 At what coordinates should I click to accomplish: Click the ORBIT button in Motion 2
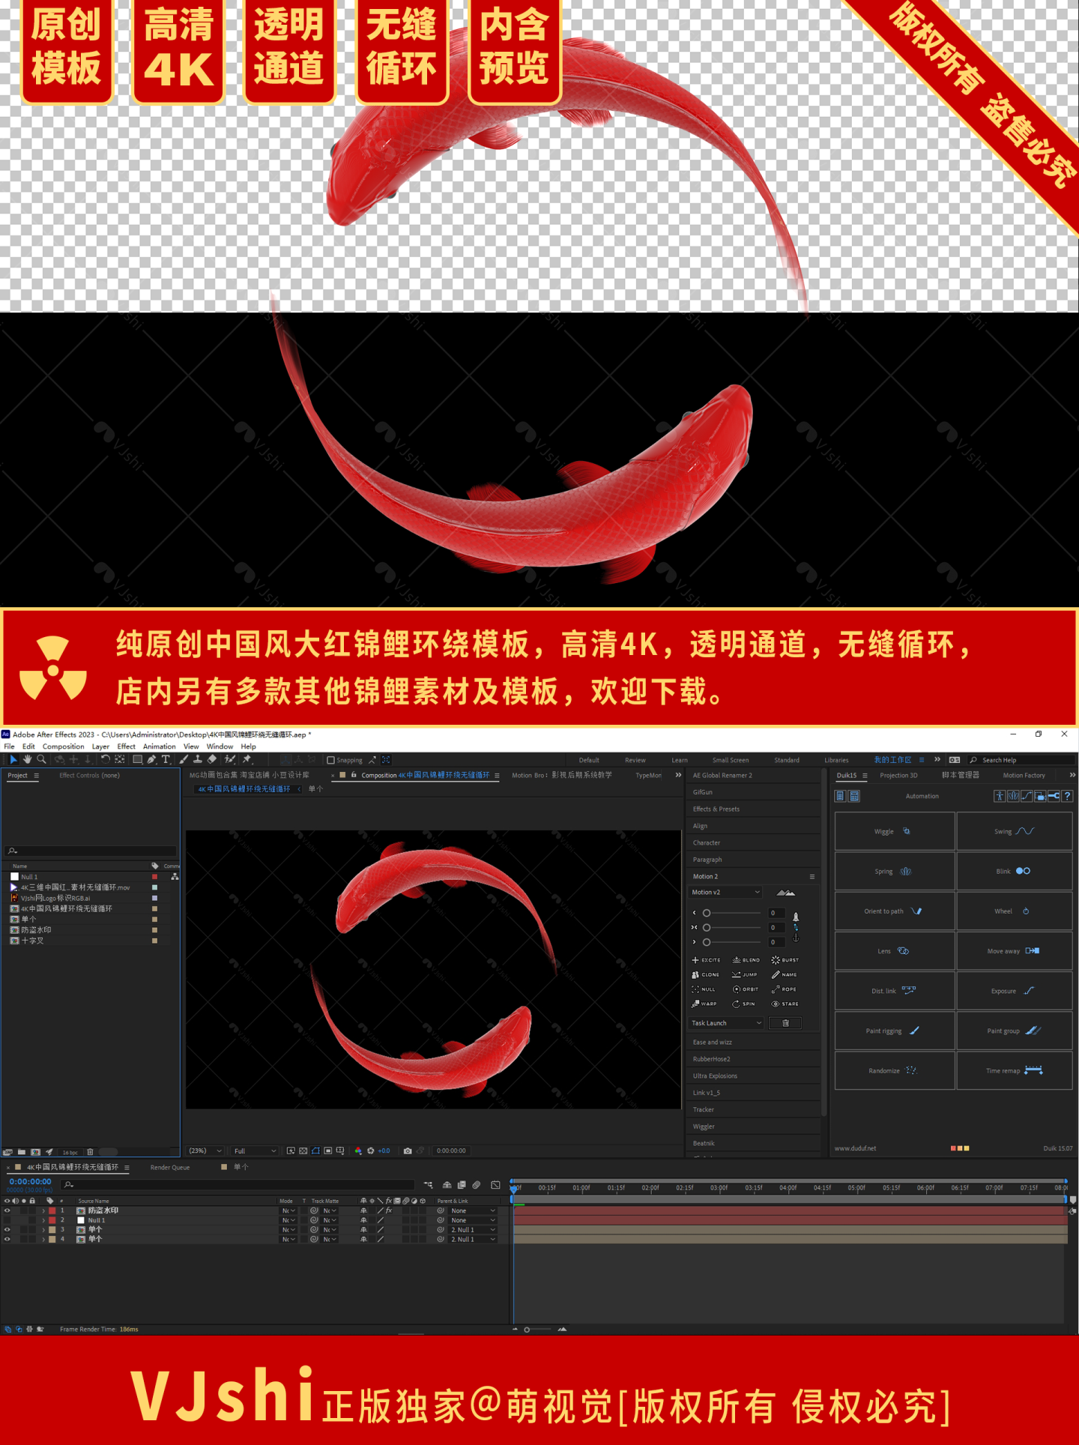(x=746, y=989)
